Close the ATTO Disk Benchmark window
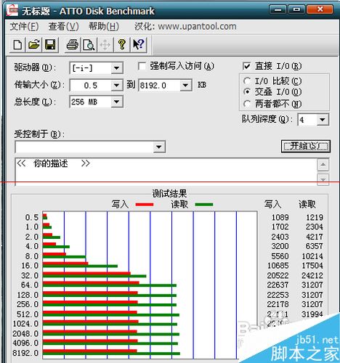This screenshot has height=363, width=340. [320, 9]
